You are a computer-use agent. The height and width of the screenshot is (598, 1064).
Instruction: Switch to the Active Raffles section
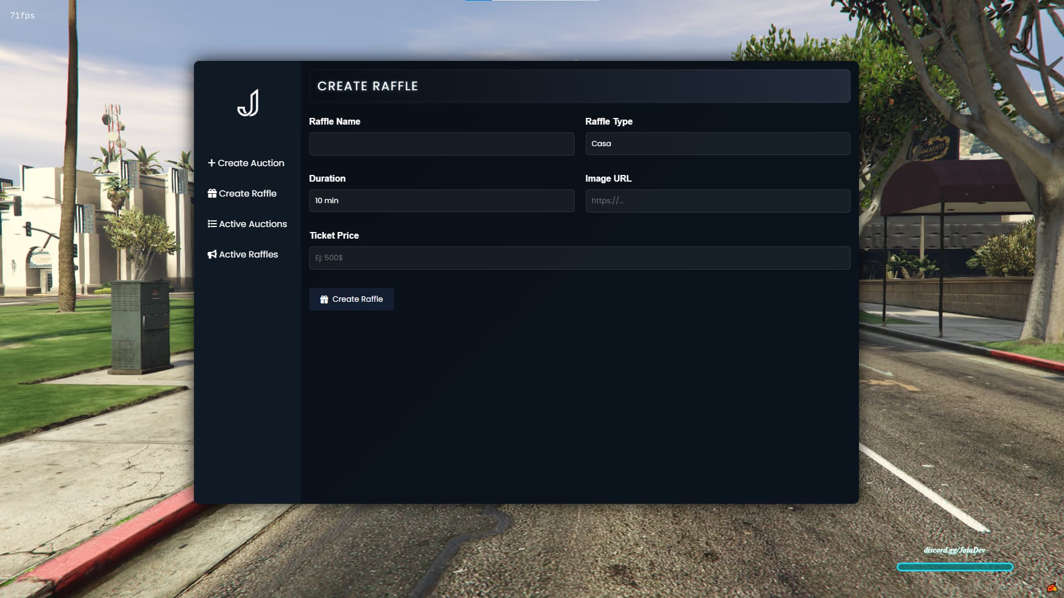(248, 254)
